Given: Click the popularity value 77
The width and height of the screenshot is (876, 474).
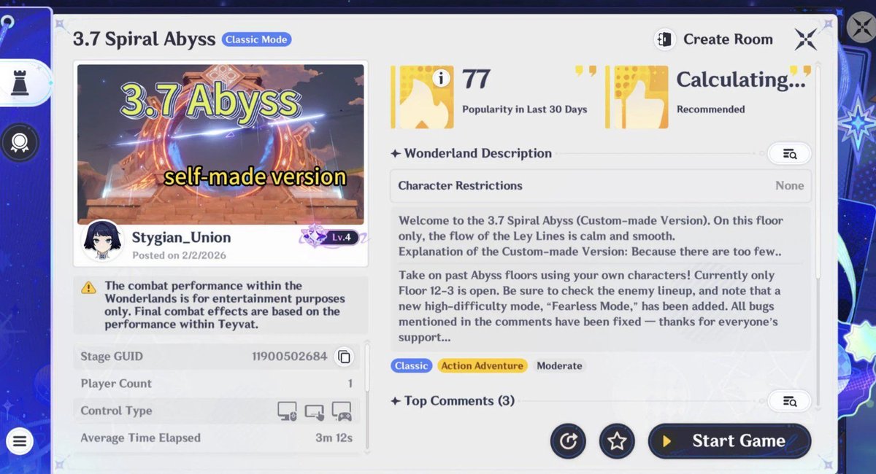Looking at the screenshot, I should (x=476, y=79).
